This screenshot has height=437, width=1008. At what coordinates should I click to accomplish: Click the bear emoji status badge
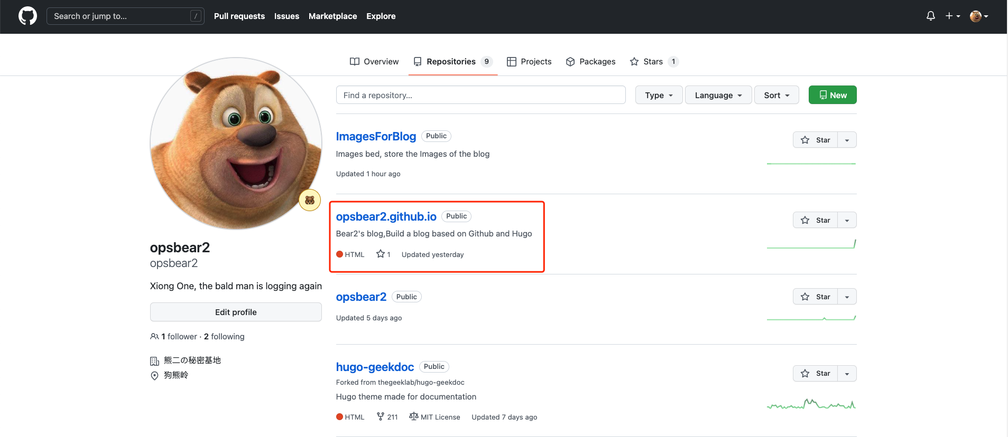pos(310,200)
